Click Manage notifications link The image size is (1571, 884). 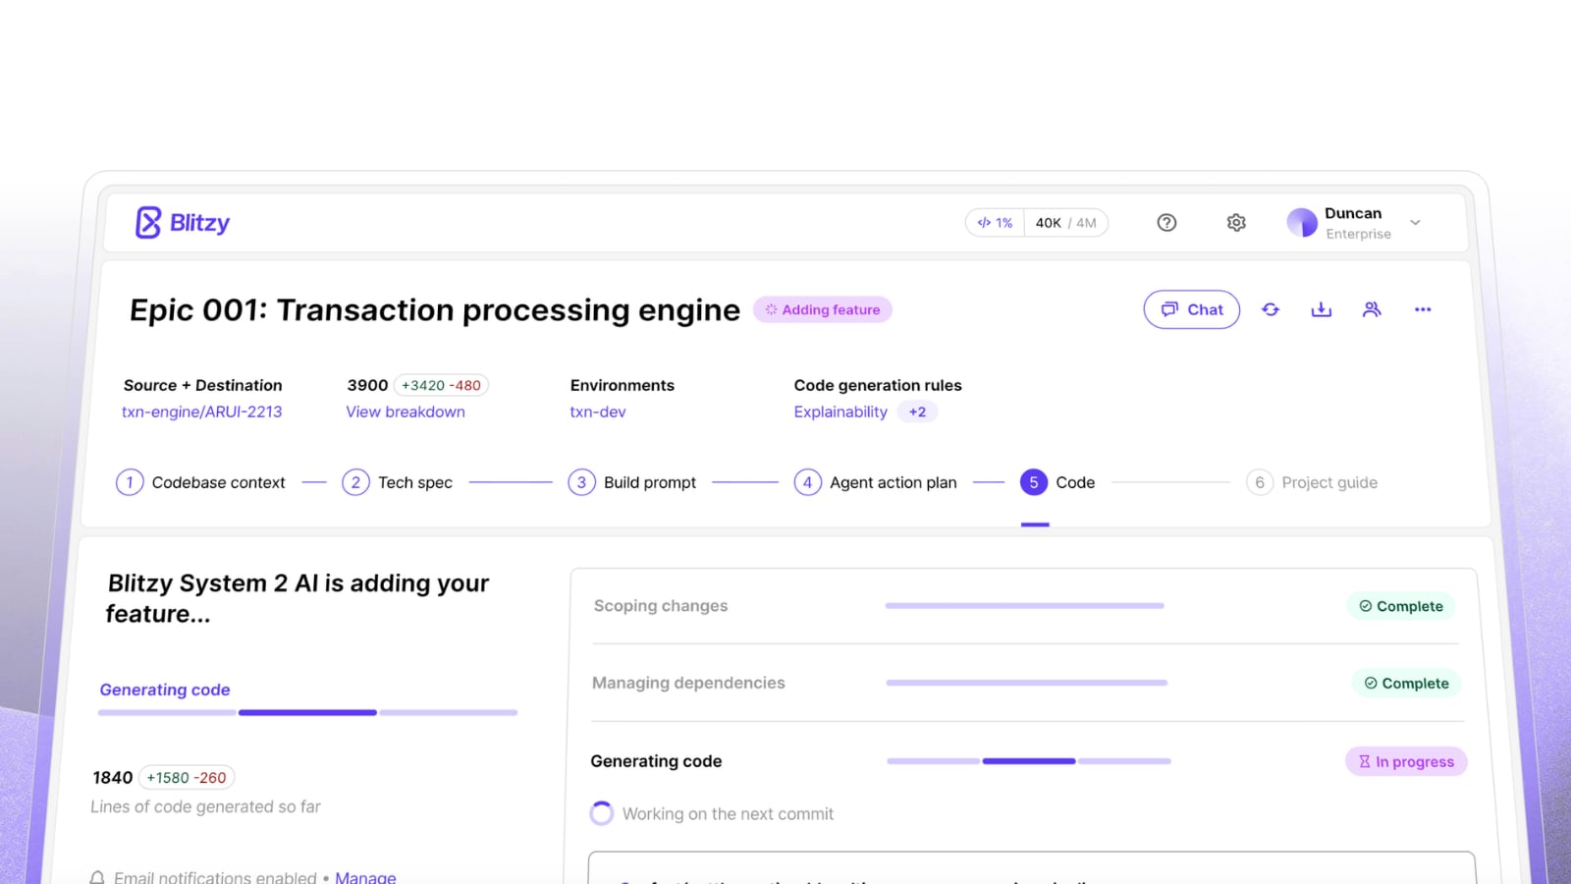pos(365,877)
